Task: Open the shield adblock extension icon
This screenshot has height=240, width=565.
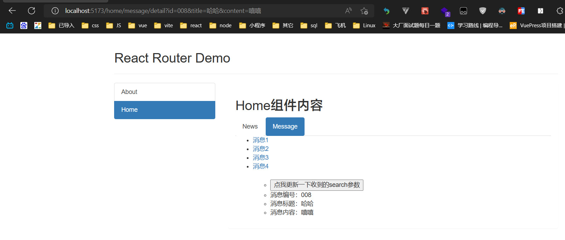Action: 482,11
